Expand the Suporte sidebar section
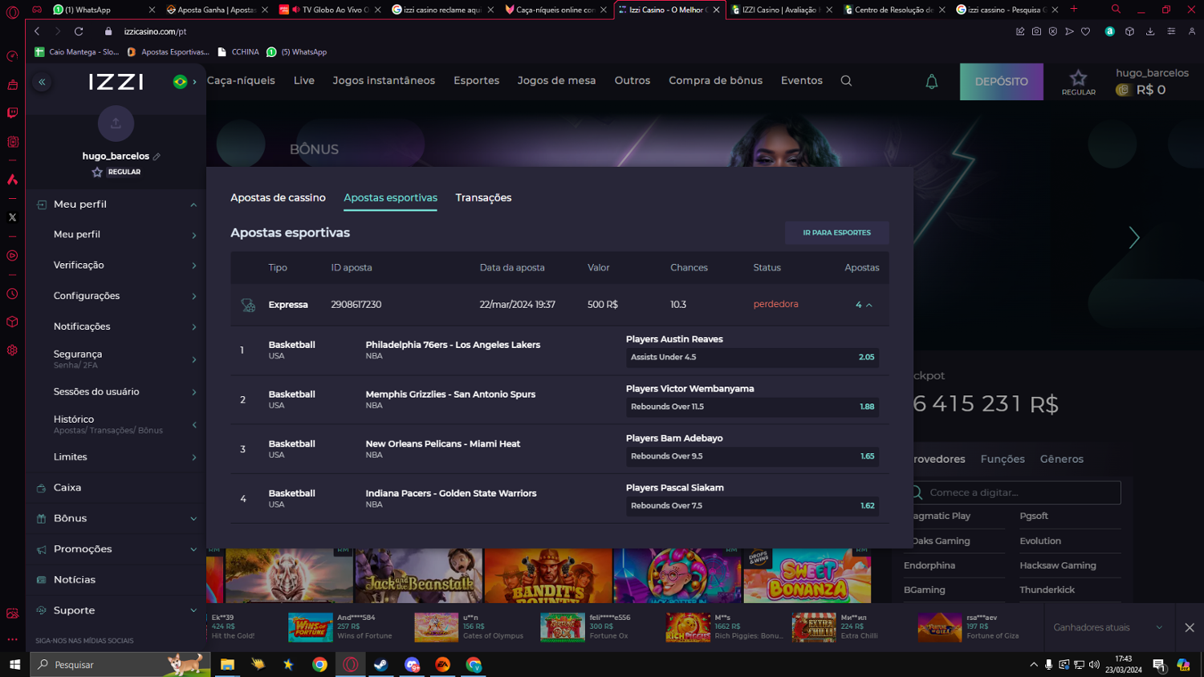This screenshot has height=677, width=1204. 116,610
